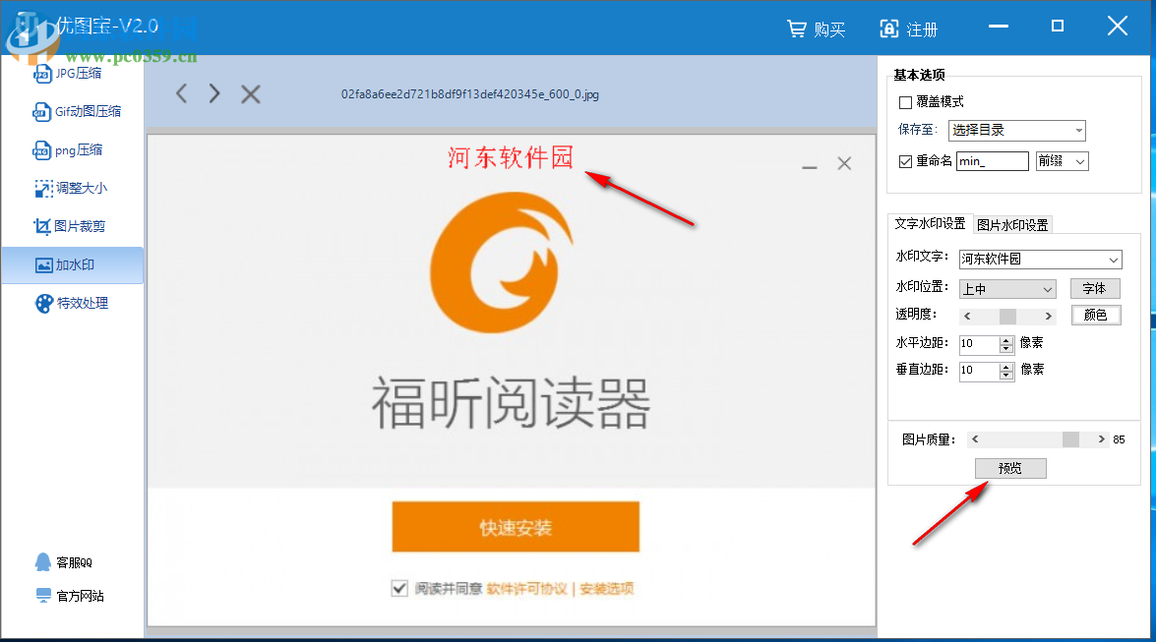Toggle the 重命名 rename checkbox
Screen dimensions: 1156x642
[907, 161]
